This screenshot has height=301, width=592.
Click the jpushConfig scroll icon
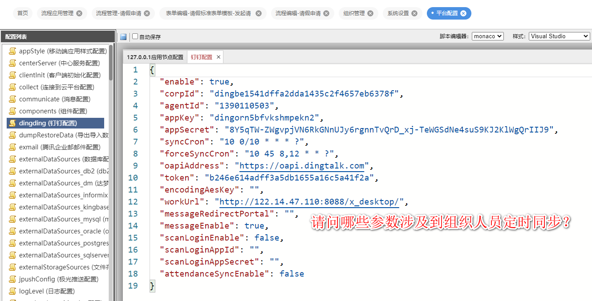pos(12,279)
